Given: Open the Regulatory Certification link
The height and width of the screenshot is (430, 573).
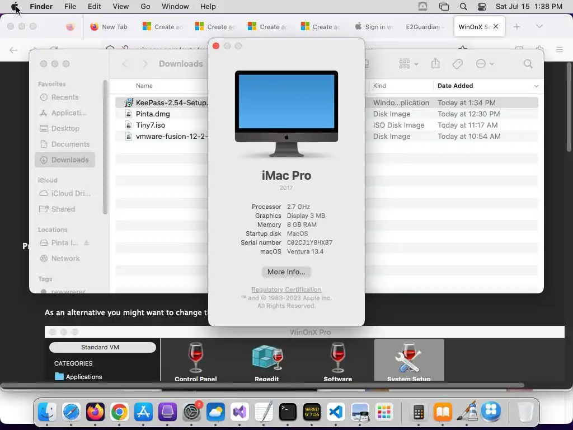Looking at the screenshot, I should pyautogui.click(x=286, y=289).
